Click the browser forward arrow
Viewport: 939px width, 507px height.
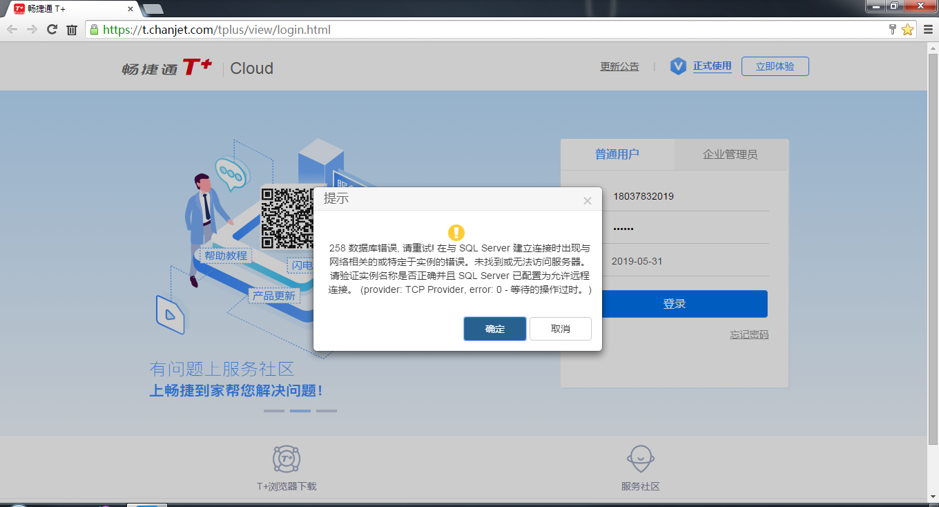coord(32,30)
